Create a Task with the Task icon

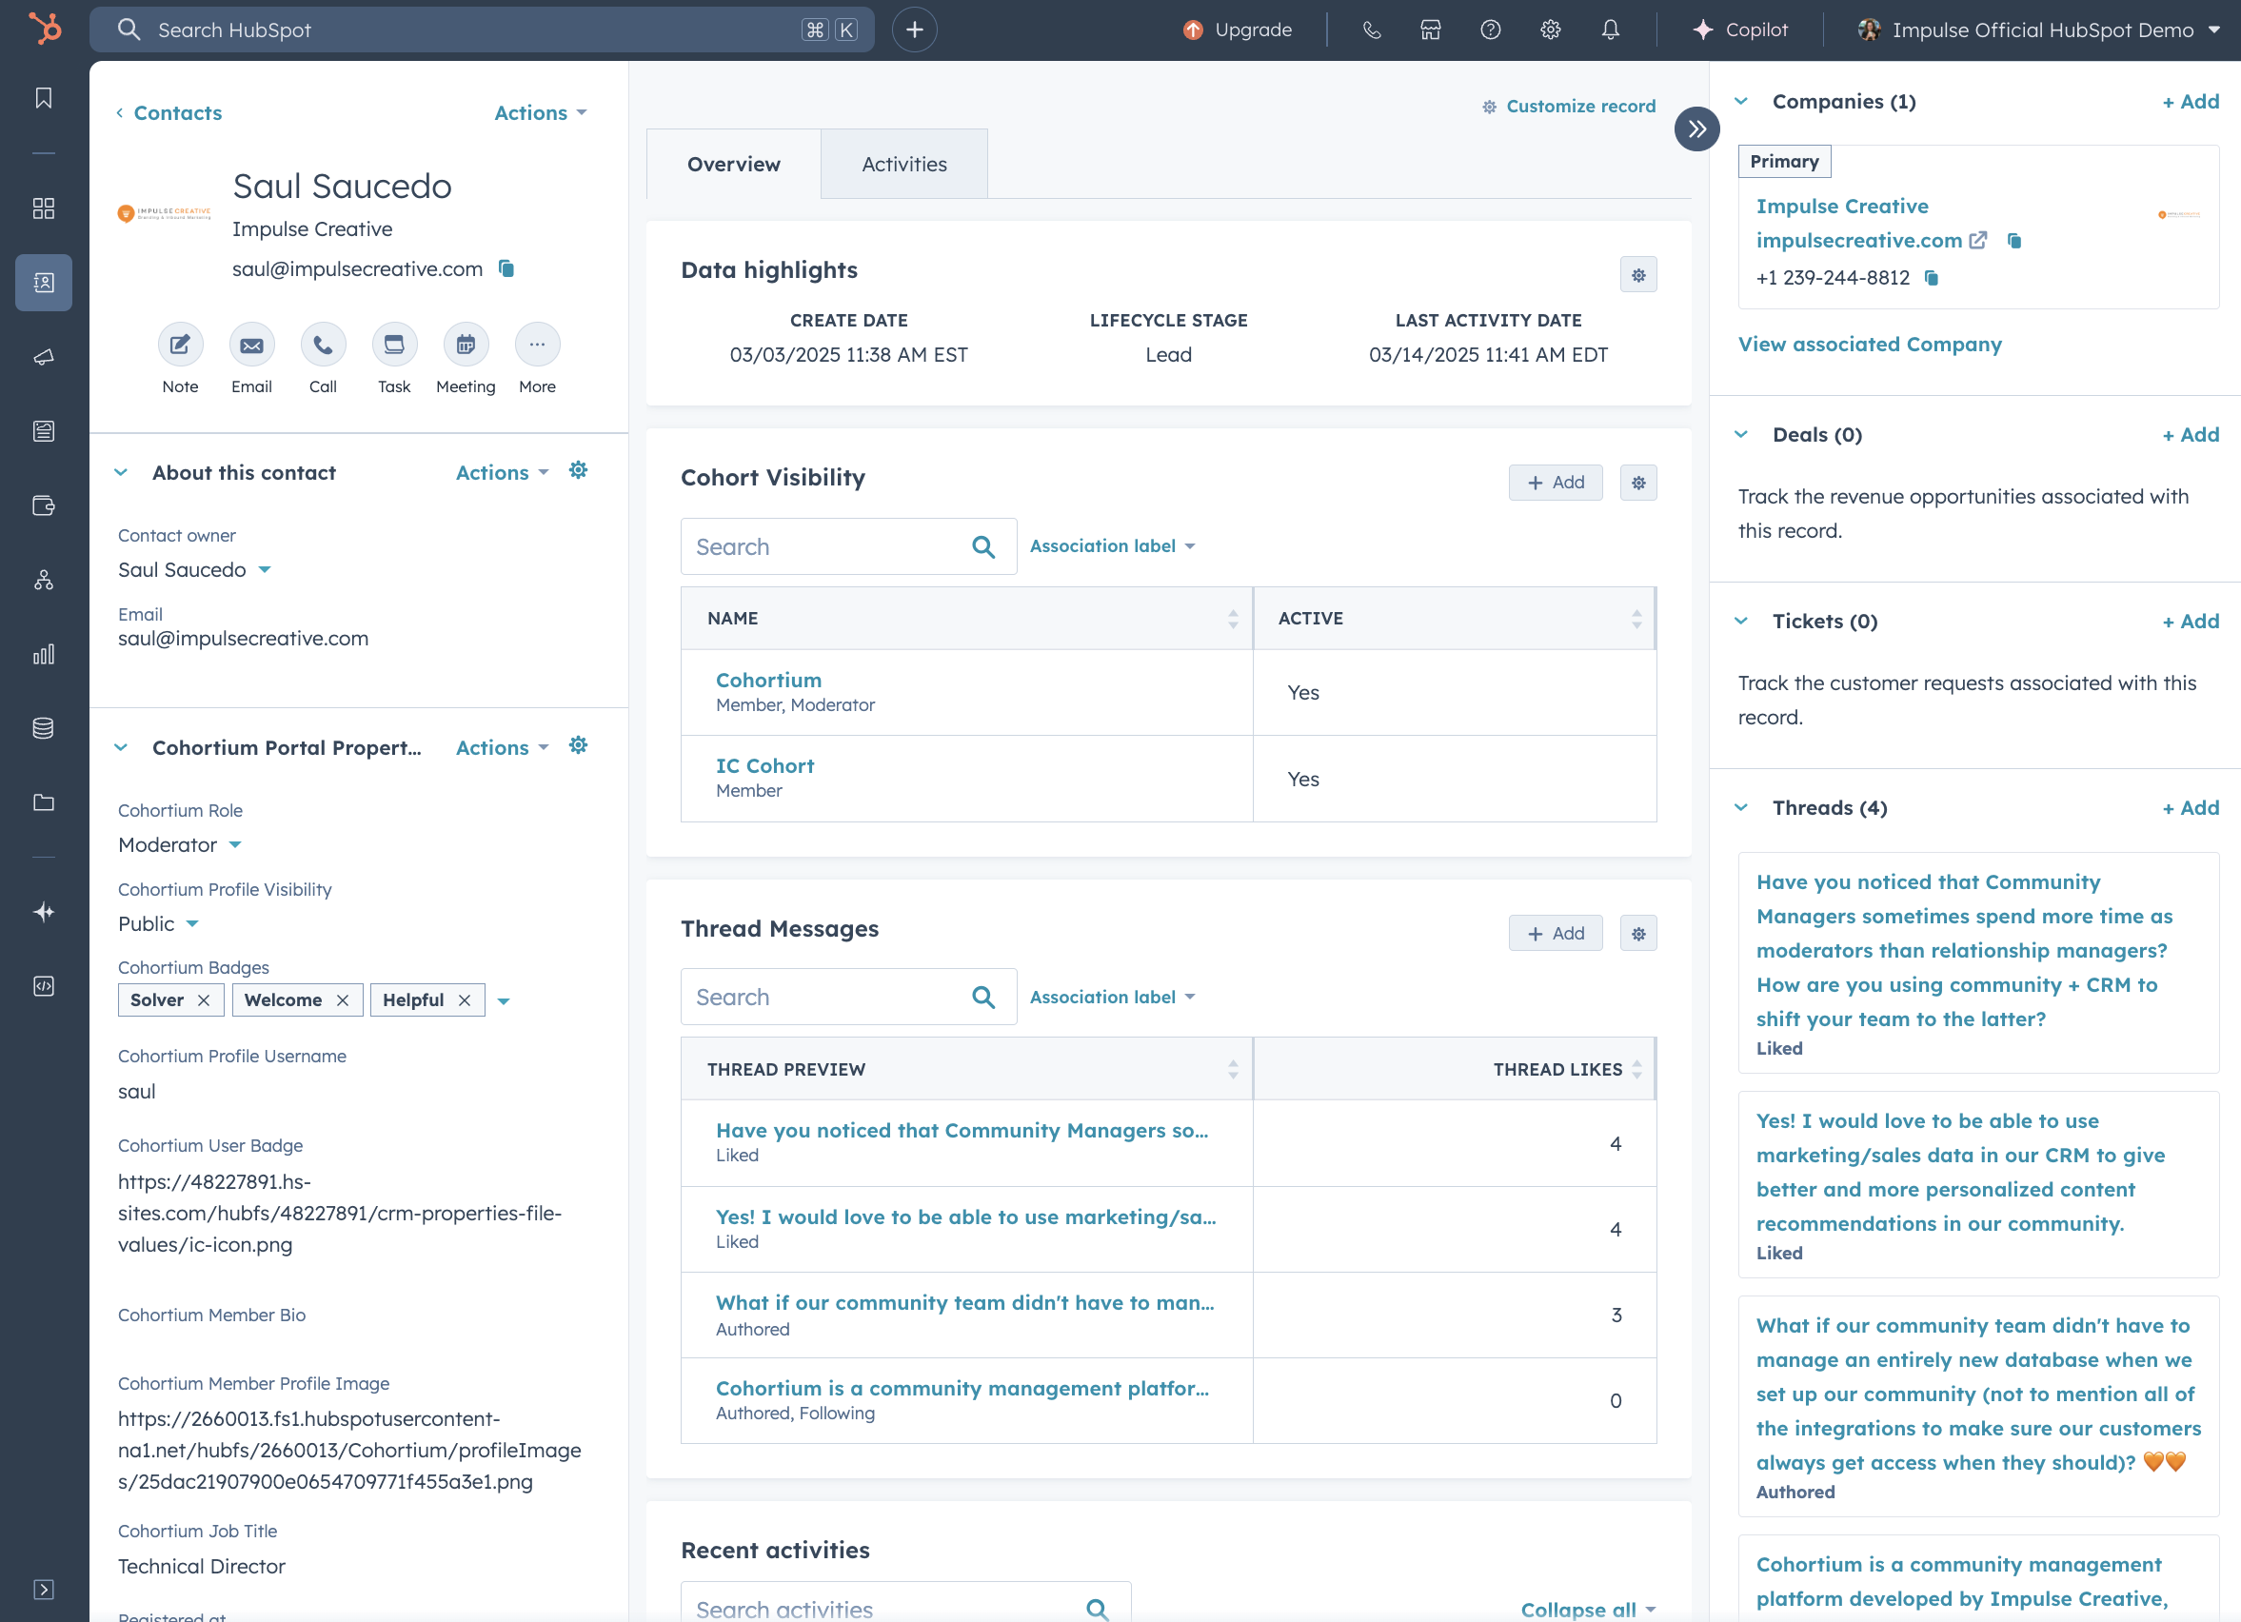[394, 345]
